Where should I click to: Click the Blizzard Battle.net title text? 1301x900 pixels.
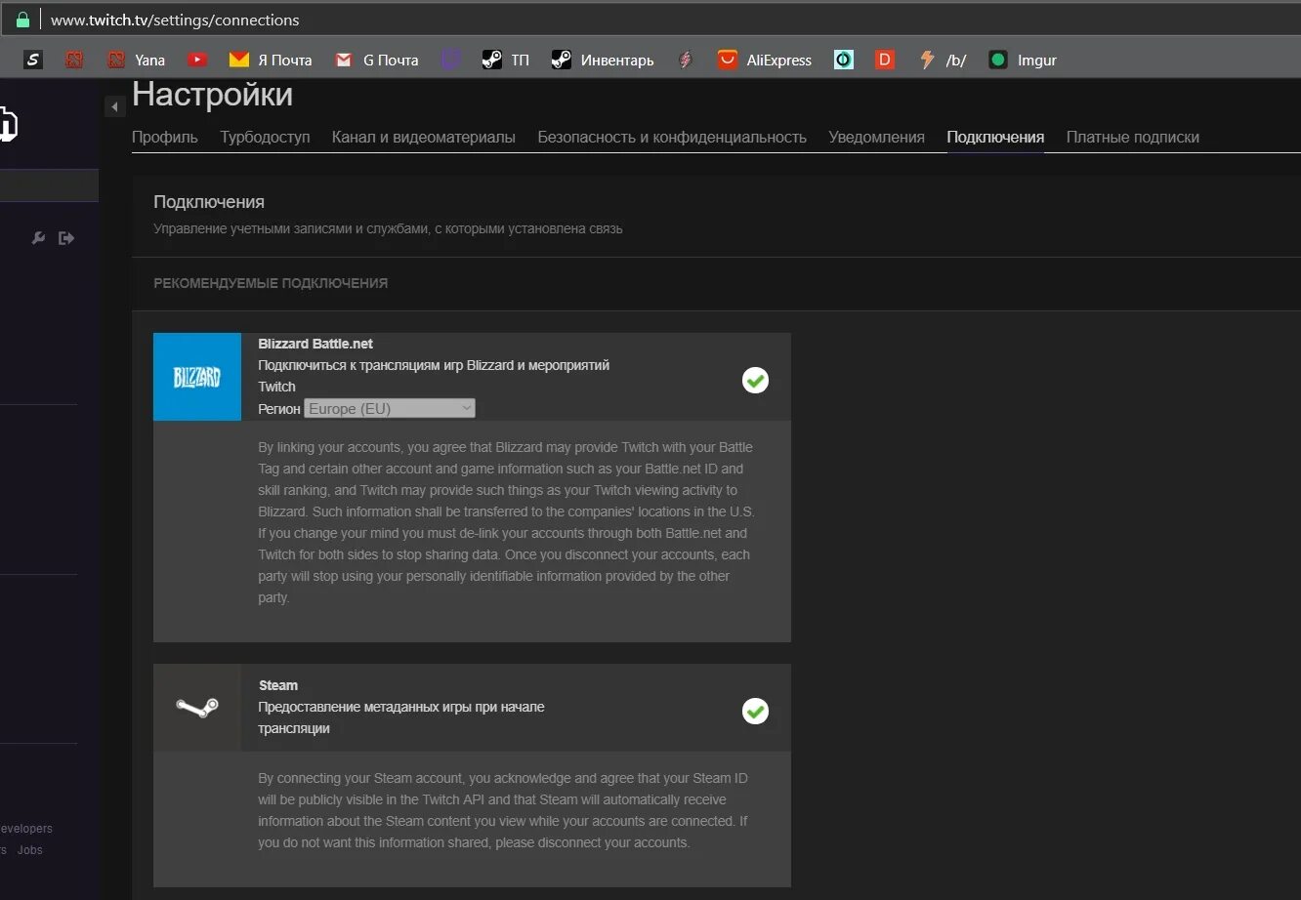[315, 344]
